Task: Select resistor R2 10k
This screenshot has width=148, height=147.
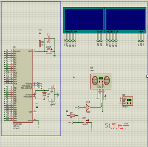Action: point(72,116)
